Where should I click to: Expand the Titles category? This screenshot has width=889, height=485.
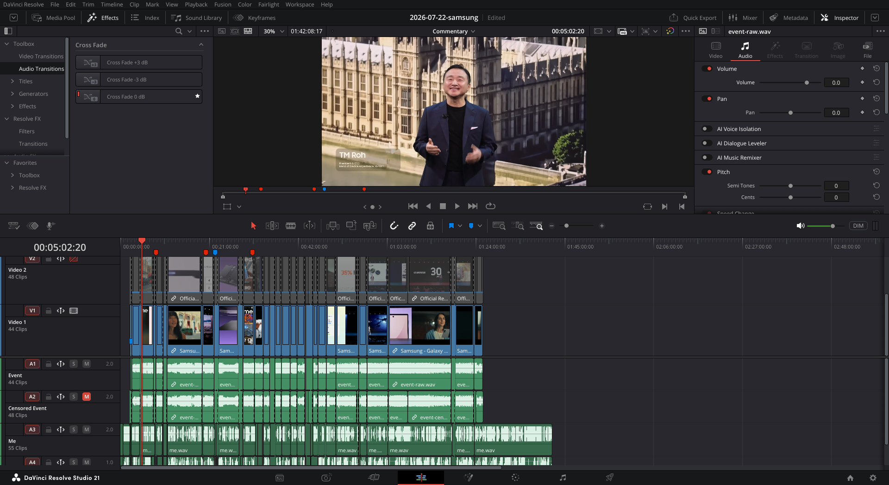[x=13, y=81]
